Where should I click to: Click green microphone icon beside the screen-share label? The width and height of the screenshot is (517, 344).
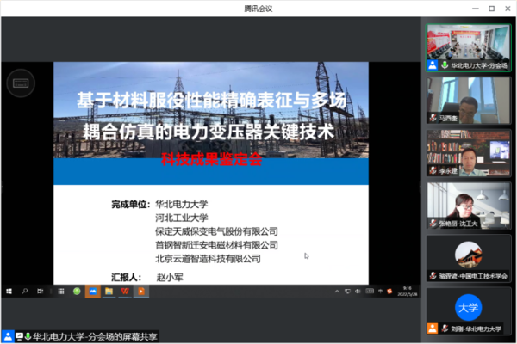click(28, 335)
